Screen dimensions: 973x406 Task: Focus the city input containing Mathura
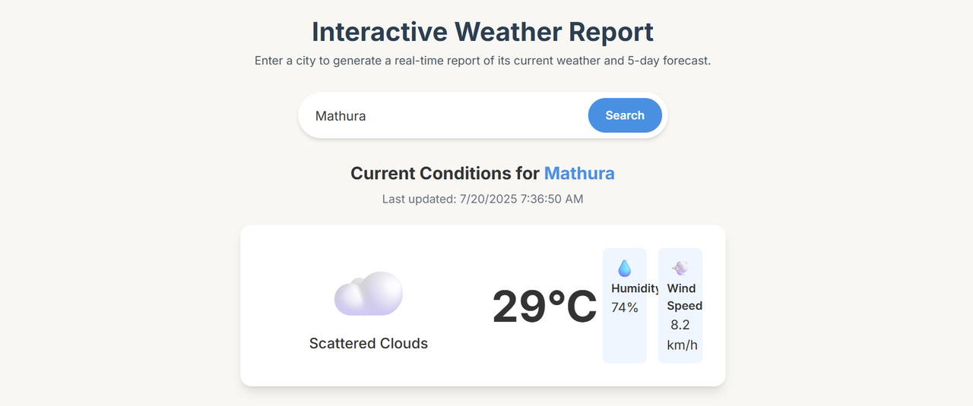pos(448,115)
